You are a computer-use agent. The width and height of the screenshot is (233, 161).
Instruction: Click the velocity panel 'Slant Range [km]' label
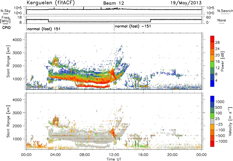[x=8, y=121]
